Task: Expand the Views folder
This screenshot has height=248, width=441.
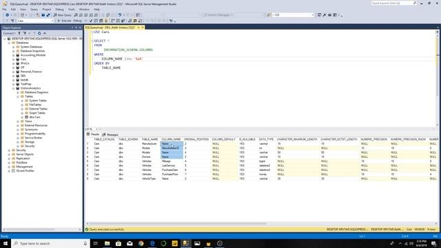Action: (18, 121)
